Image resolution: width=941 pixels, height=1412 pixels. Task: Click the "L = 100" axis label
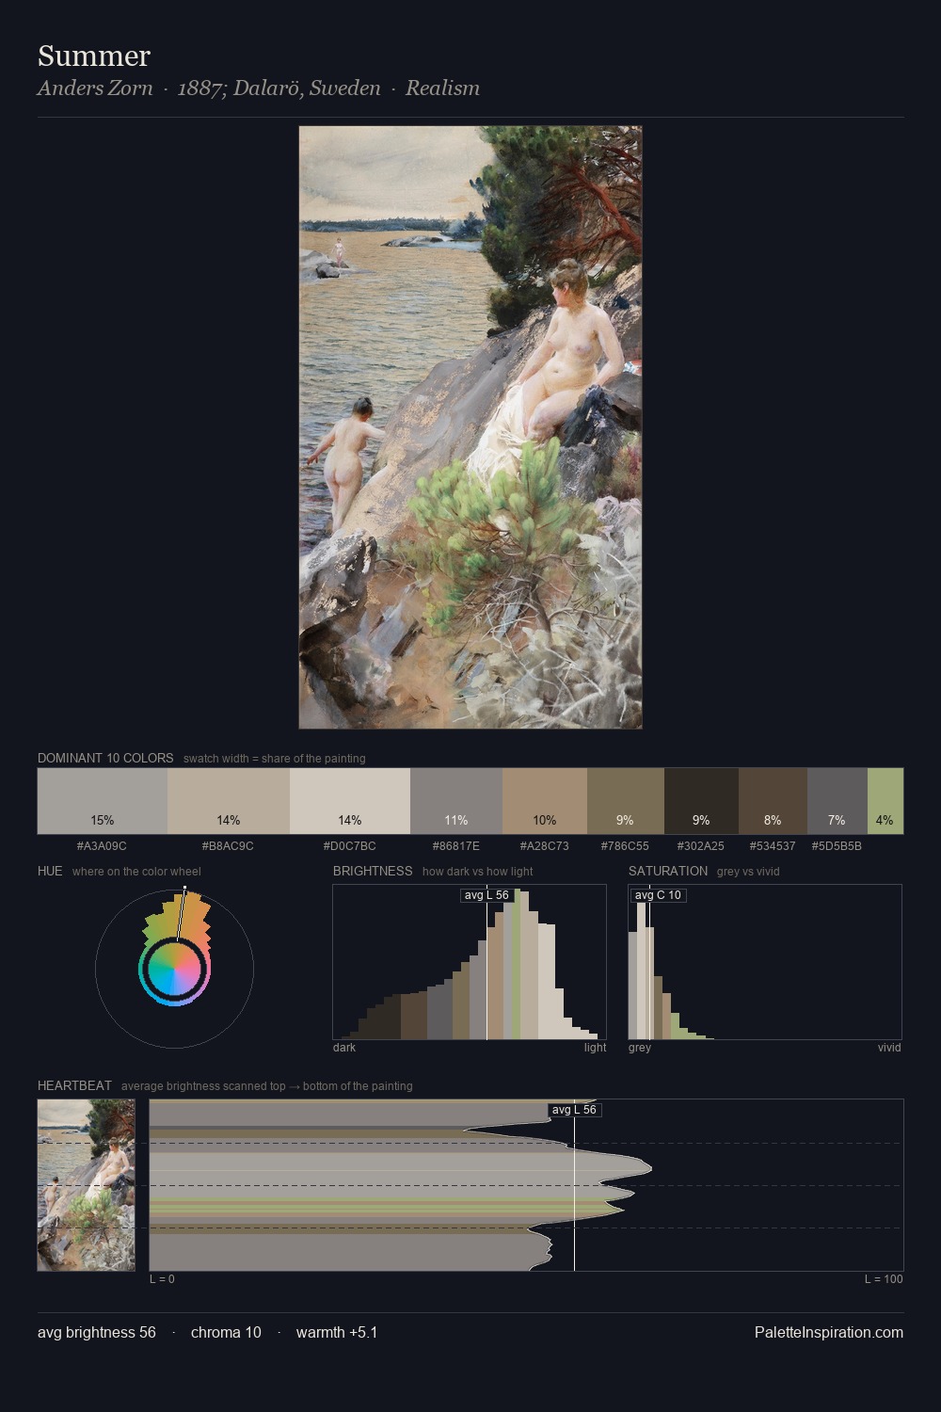click(x=884, y=1279)
